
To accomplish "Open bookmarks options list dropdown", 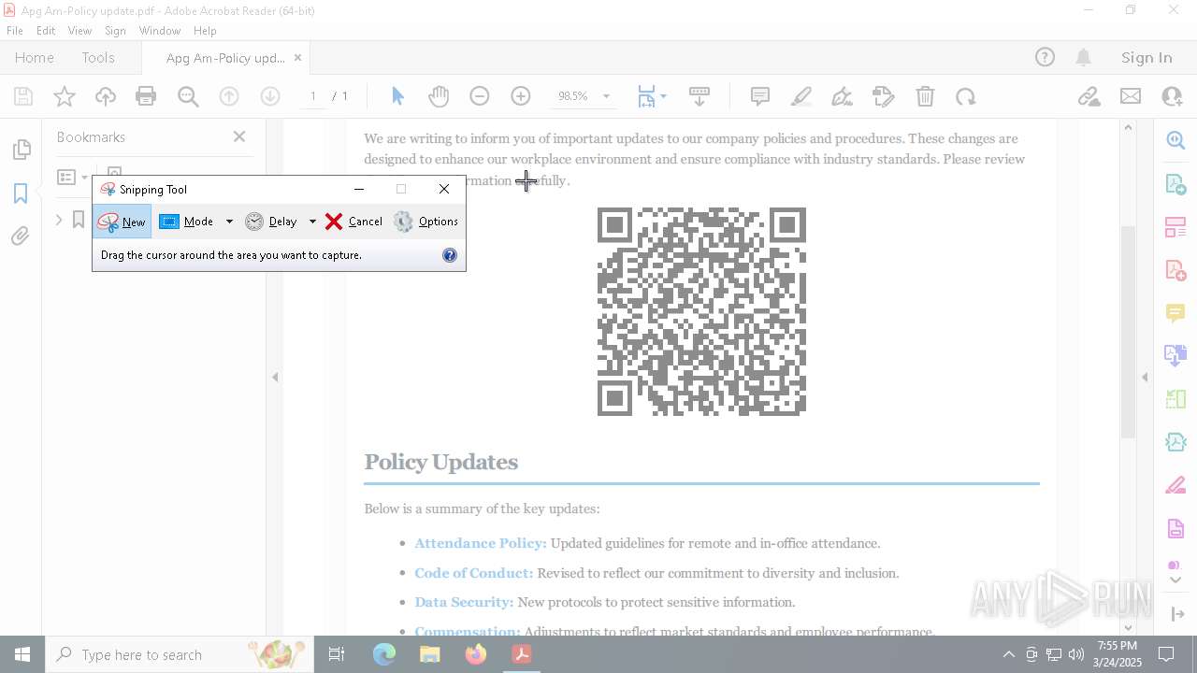I will pyautogui.click(x=72, y=177).
